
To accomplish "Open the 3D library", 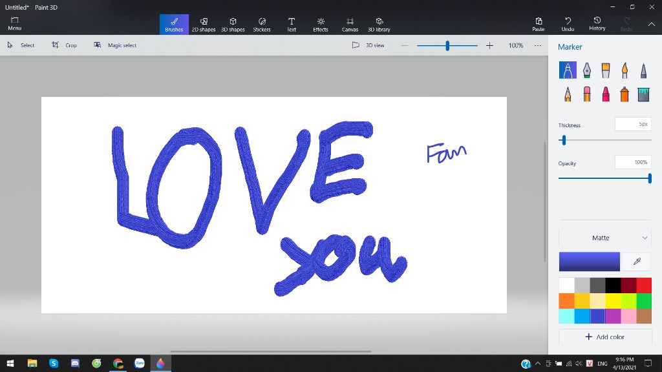I will (x=379, y=25).
